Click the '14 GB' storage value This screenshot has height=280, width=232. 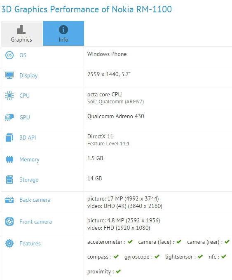94,178
